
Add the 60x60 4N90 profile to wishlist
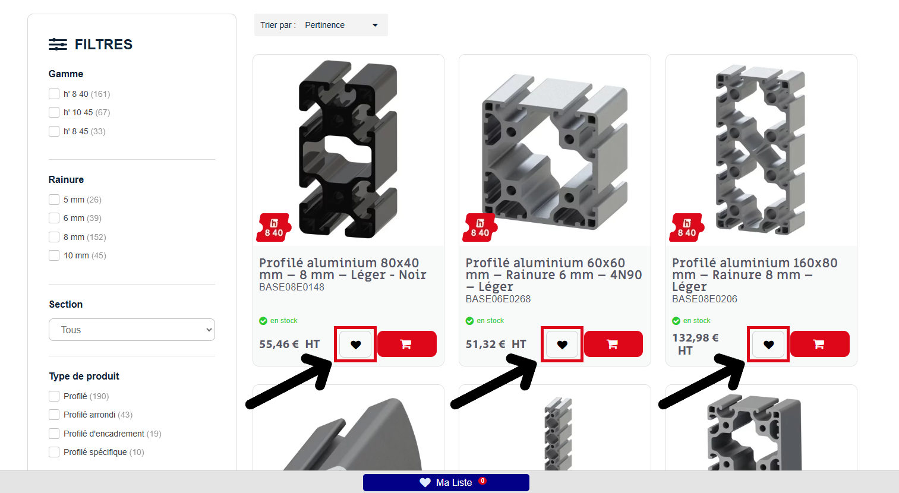pos(562,344)
